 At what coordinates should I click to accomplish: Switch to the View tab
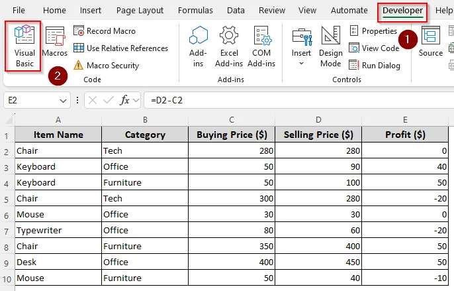pyautogui.click(x=308, y=11)
